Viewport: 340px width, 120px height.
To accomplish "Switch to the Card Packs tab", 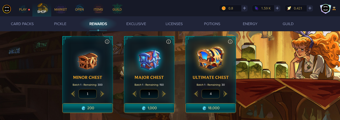I will pyautogui.click(x=22, y=24).
